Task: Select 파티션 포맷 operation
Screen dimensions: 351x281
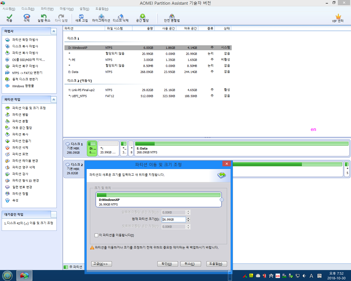Action: coord(20,154)
